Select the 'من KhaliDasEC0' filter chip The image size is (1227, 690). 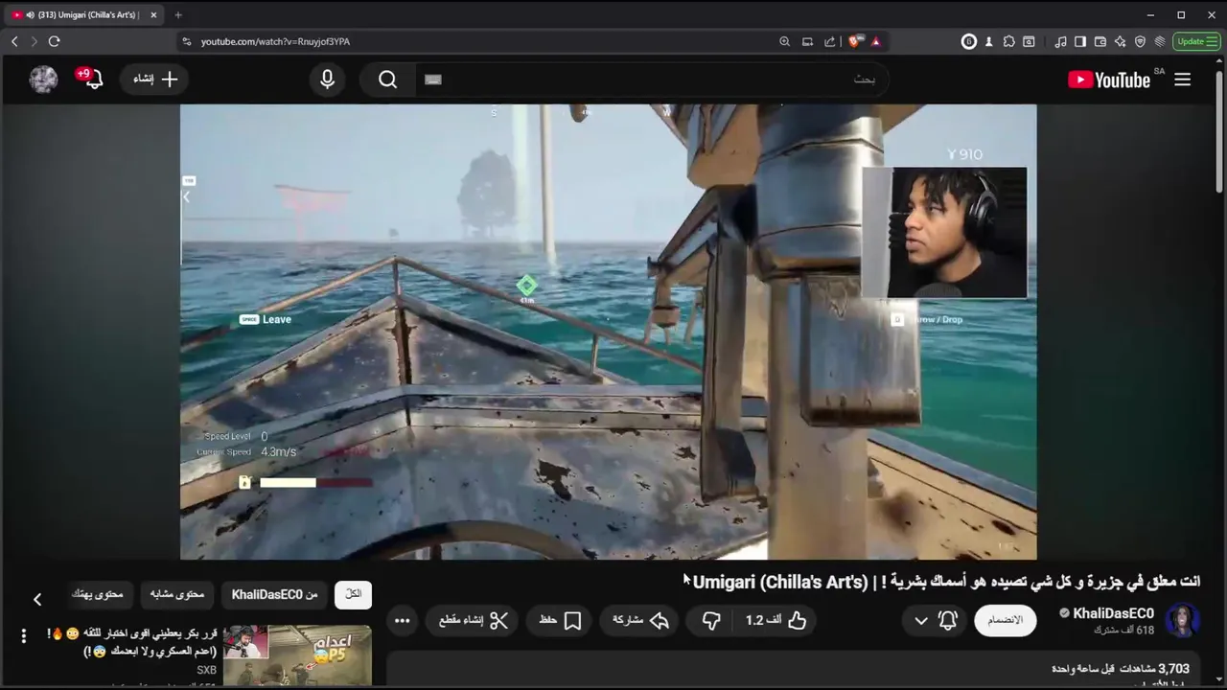click(274, 595)
